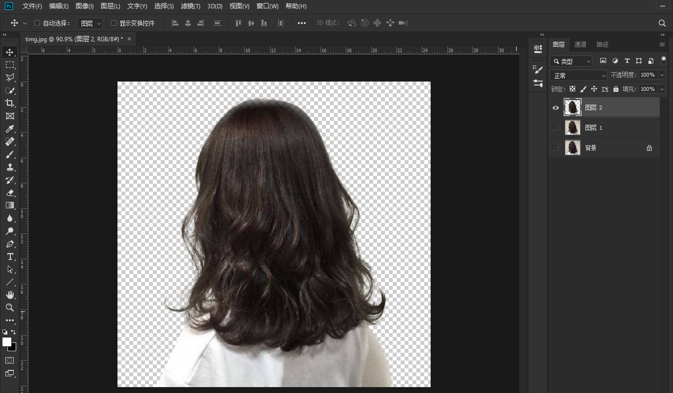
Task: Select the Eraser tool
Action: click(x=10, y=193)
